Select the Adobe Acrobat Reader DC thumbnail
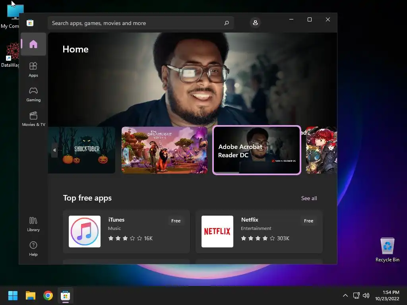407x305 pixels. click(257, 150)
